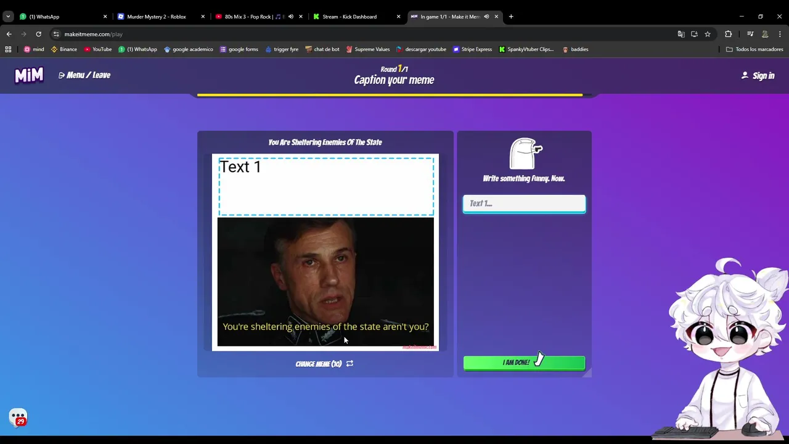This screenshot has width=789, height=444.
Task: Open the Chrome three-dot menu
Action: 779,34
